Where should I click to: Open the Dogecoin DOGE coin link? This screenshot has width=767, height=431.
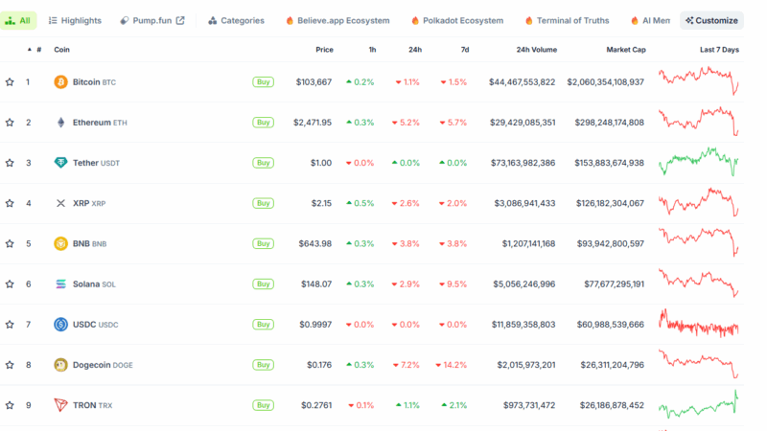coord(103,365)
